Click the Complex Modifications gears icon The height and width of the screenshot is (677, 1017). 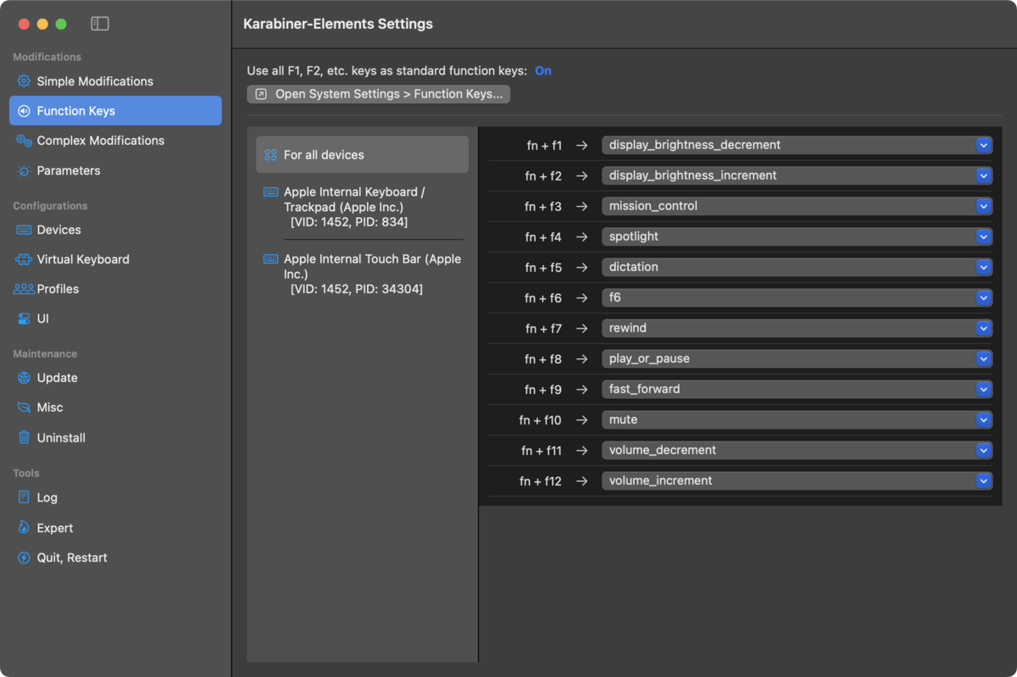[x=24, y=141]
